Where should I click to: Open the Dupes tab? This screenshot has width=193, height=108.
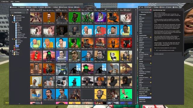(x=77, y=7)
